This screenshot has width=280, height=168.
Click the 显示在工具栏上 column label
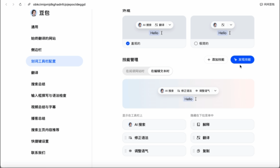click(132, 115)
